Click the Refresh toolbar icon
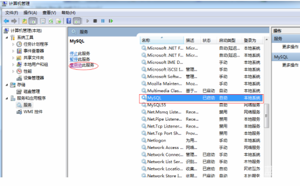This screenshot has height=186, width=300. point(51,21)
